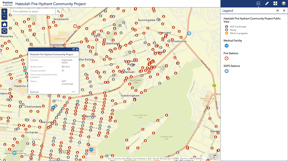The width and height of the screenshot is (288, 161).
Task: Focus the Find address or place field
Action: pos(33,12)
